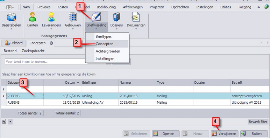Image resolution: width=270 pixels, height=138 pixels.
Task: Expand the Basistabellen dropdown arrow
Action: (x=12, y=29)
